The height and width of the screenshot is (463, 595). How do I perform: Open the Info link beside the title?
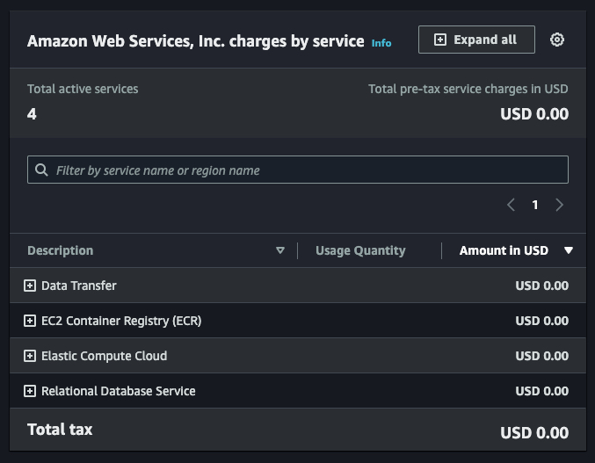(x=381, y=43)
